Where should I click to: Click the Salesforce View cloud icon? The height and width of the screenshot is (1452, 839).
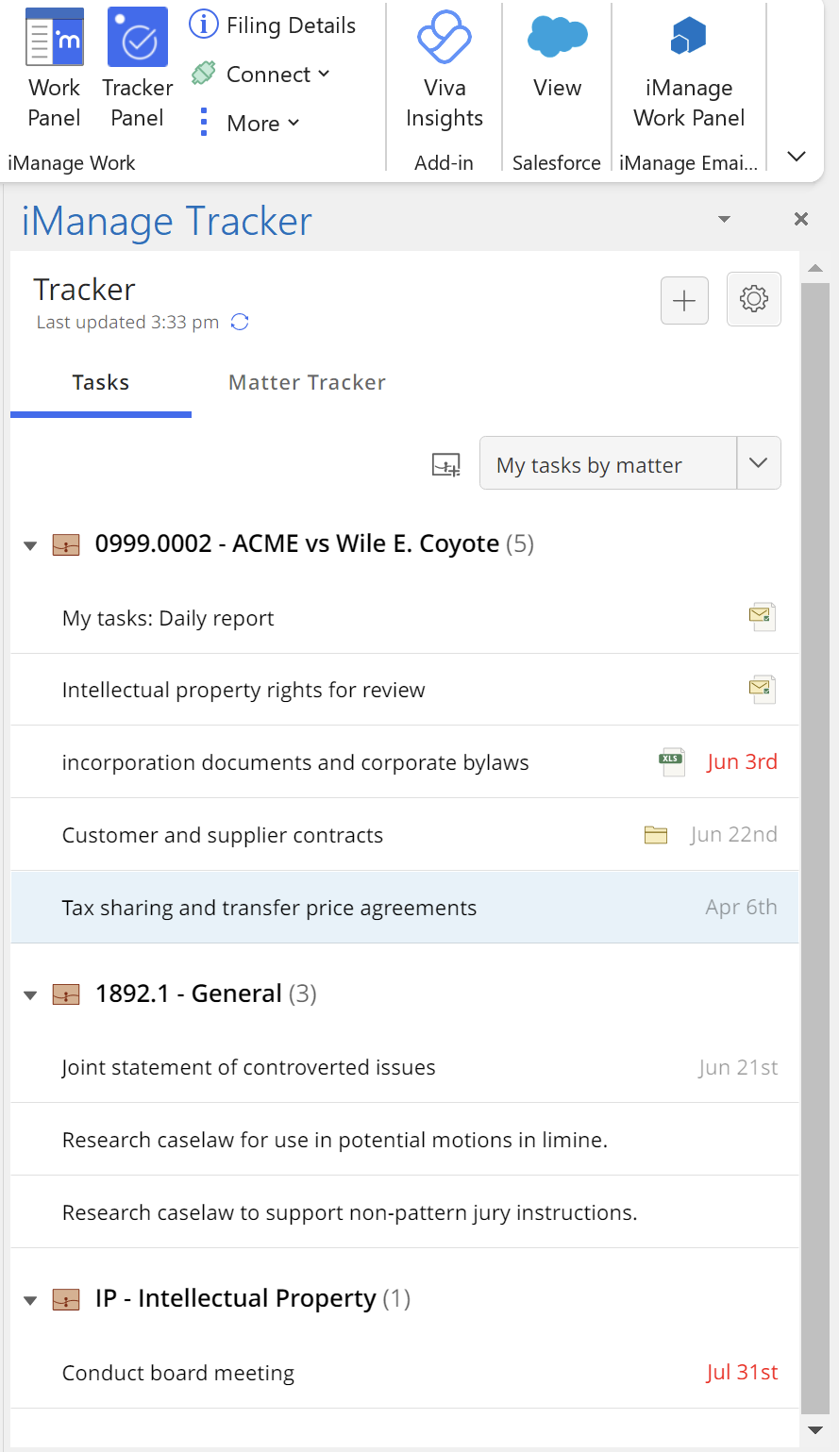[557, 38]
